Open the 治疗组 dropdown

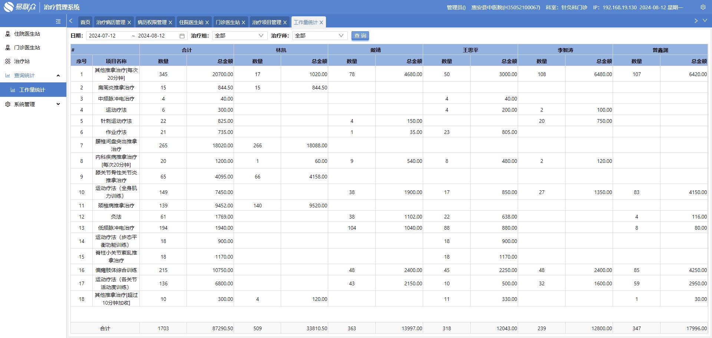(240, 36)
